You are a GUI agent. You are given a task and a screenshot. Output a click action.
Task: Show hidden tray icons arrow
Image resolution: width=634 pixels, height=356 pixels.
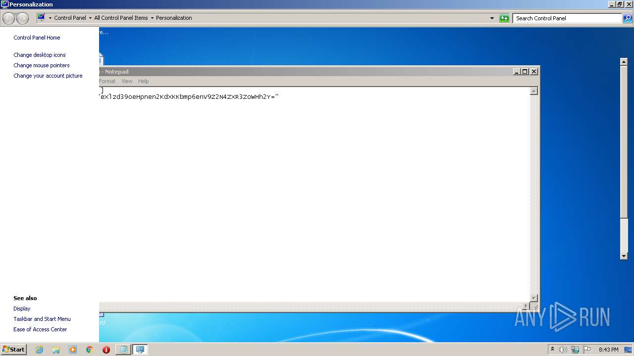(x=552, y=349)
